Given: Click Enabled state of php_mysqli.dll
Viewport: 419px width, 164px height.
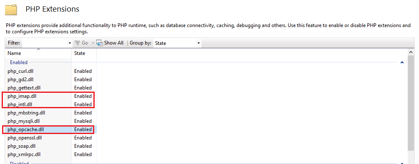Looking at the screenshot, I should [x=83, y=121].
